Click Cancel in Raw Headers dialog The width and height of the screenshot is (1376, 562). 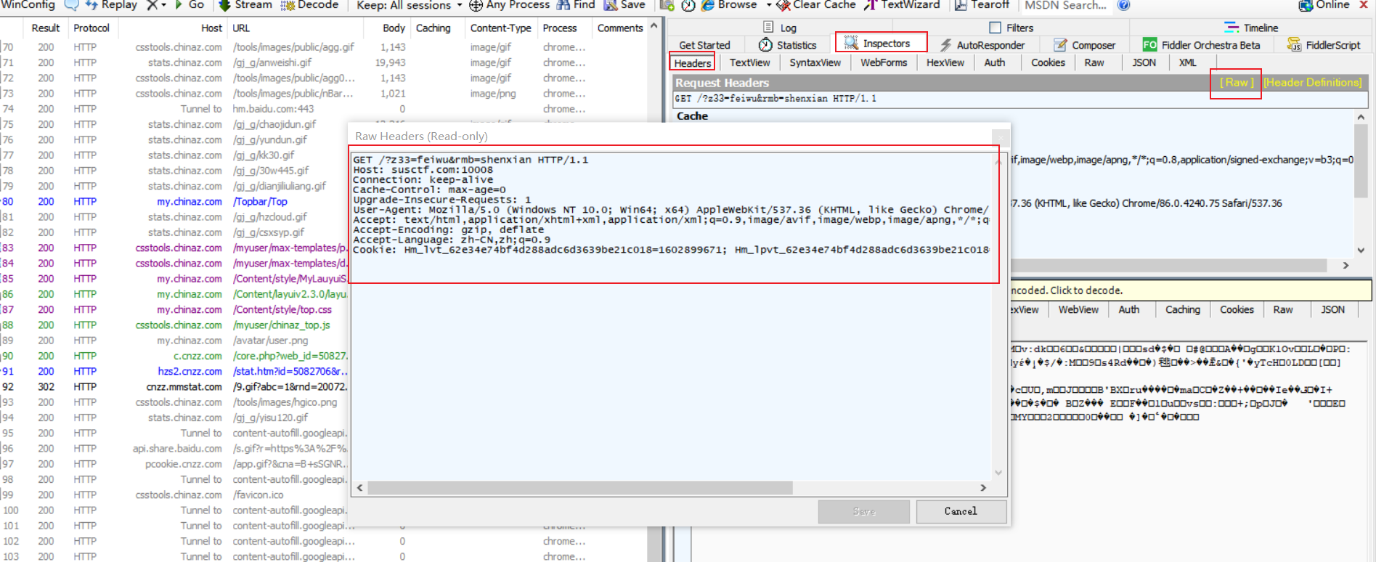click(x=961, y=511)
